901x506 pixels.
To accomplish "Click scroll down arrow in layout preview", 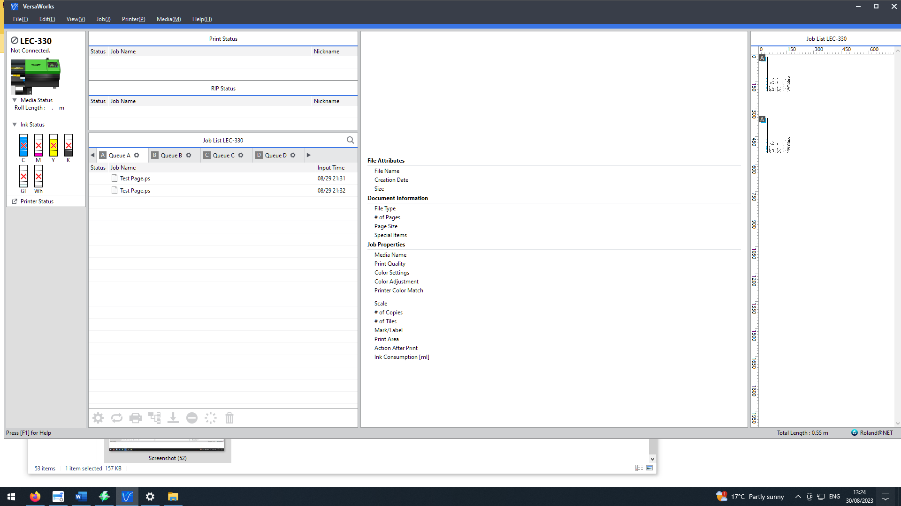I will click(898, 423).
